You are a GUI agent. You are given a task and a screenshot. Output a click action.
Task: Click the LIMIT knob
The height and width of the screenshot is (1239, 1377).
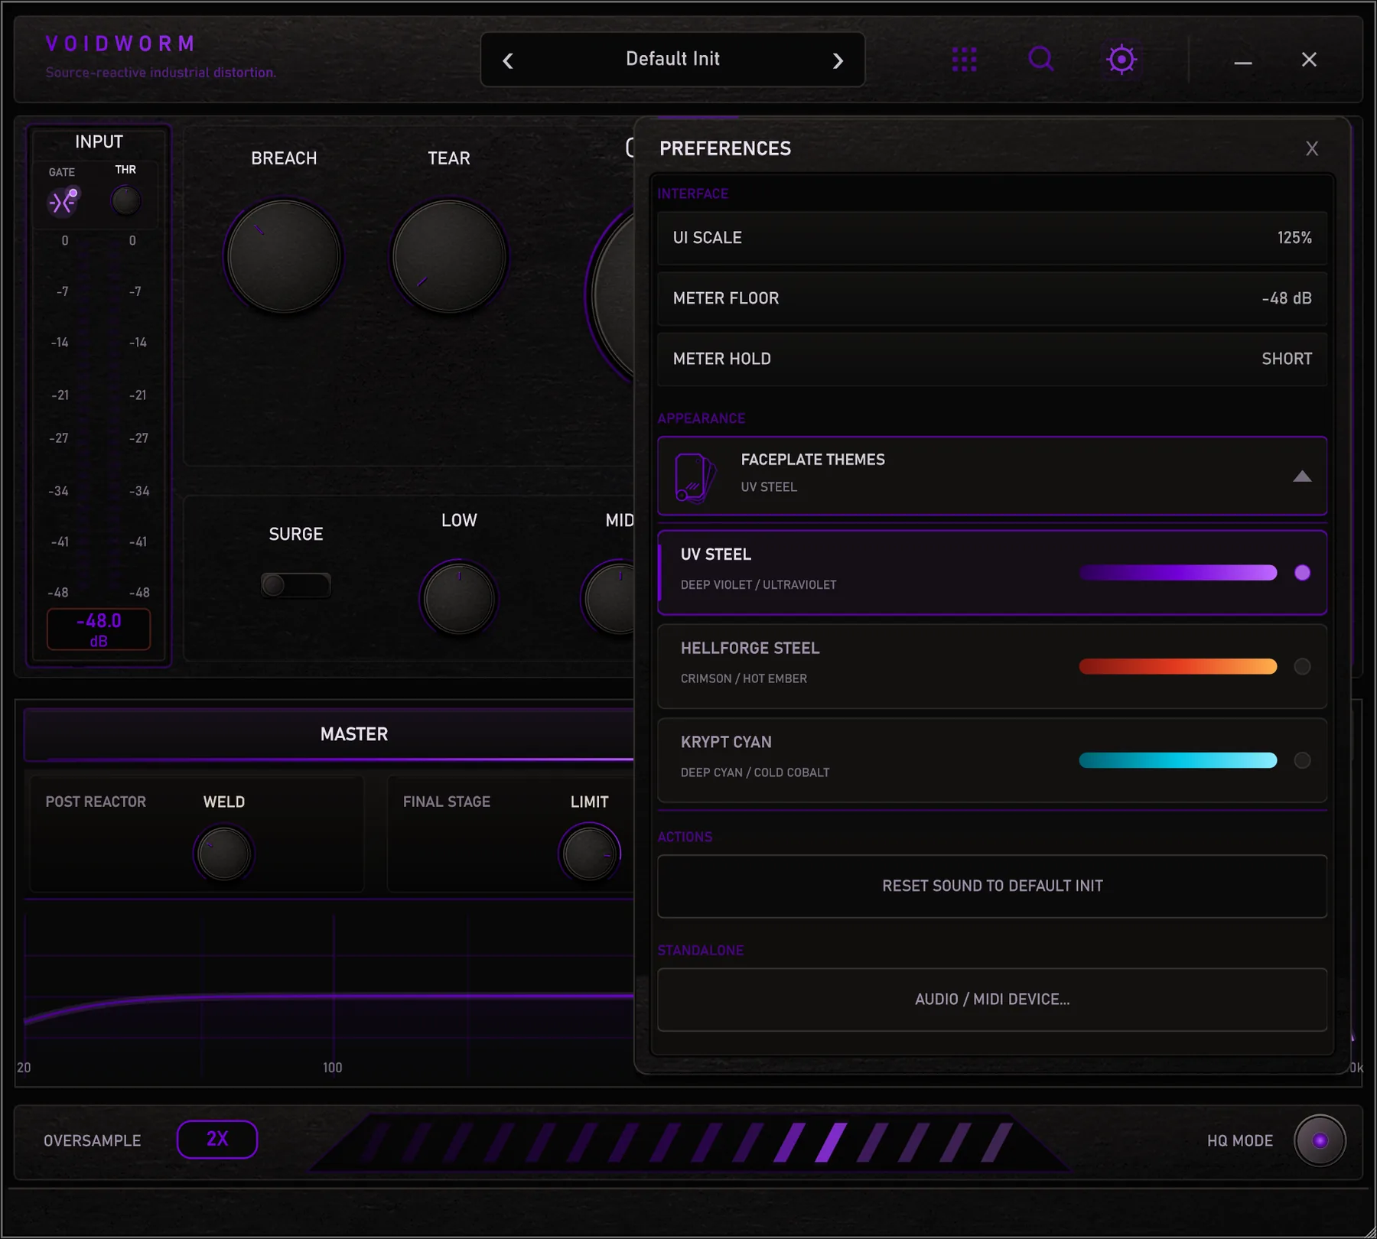tap(589, 854)
